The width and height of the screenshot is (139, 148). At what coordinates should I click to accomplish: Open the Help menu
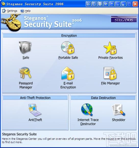(26, 11)
